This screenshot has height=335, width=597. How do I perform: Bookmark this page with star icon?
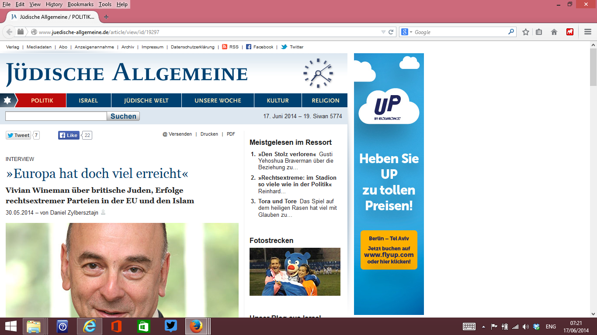(526, 32)
